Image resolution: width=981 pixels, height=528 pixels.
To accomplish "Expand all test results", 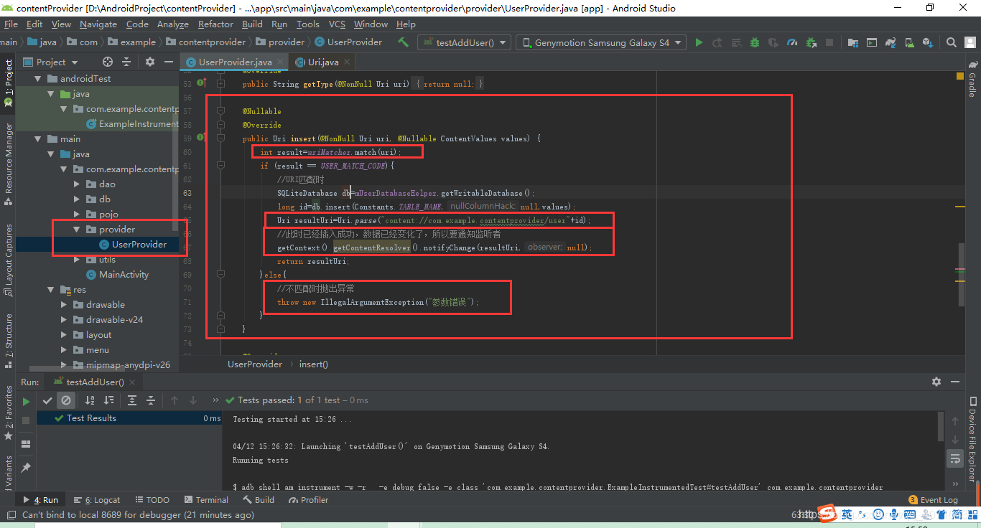I will pyautogui.click(x=132, y=400).
